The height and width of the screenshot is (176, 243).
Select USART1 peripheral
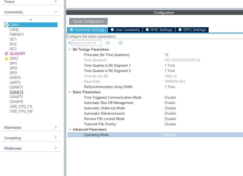point(16,87)
